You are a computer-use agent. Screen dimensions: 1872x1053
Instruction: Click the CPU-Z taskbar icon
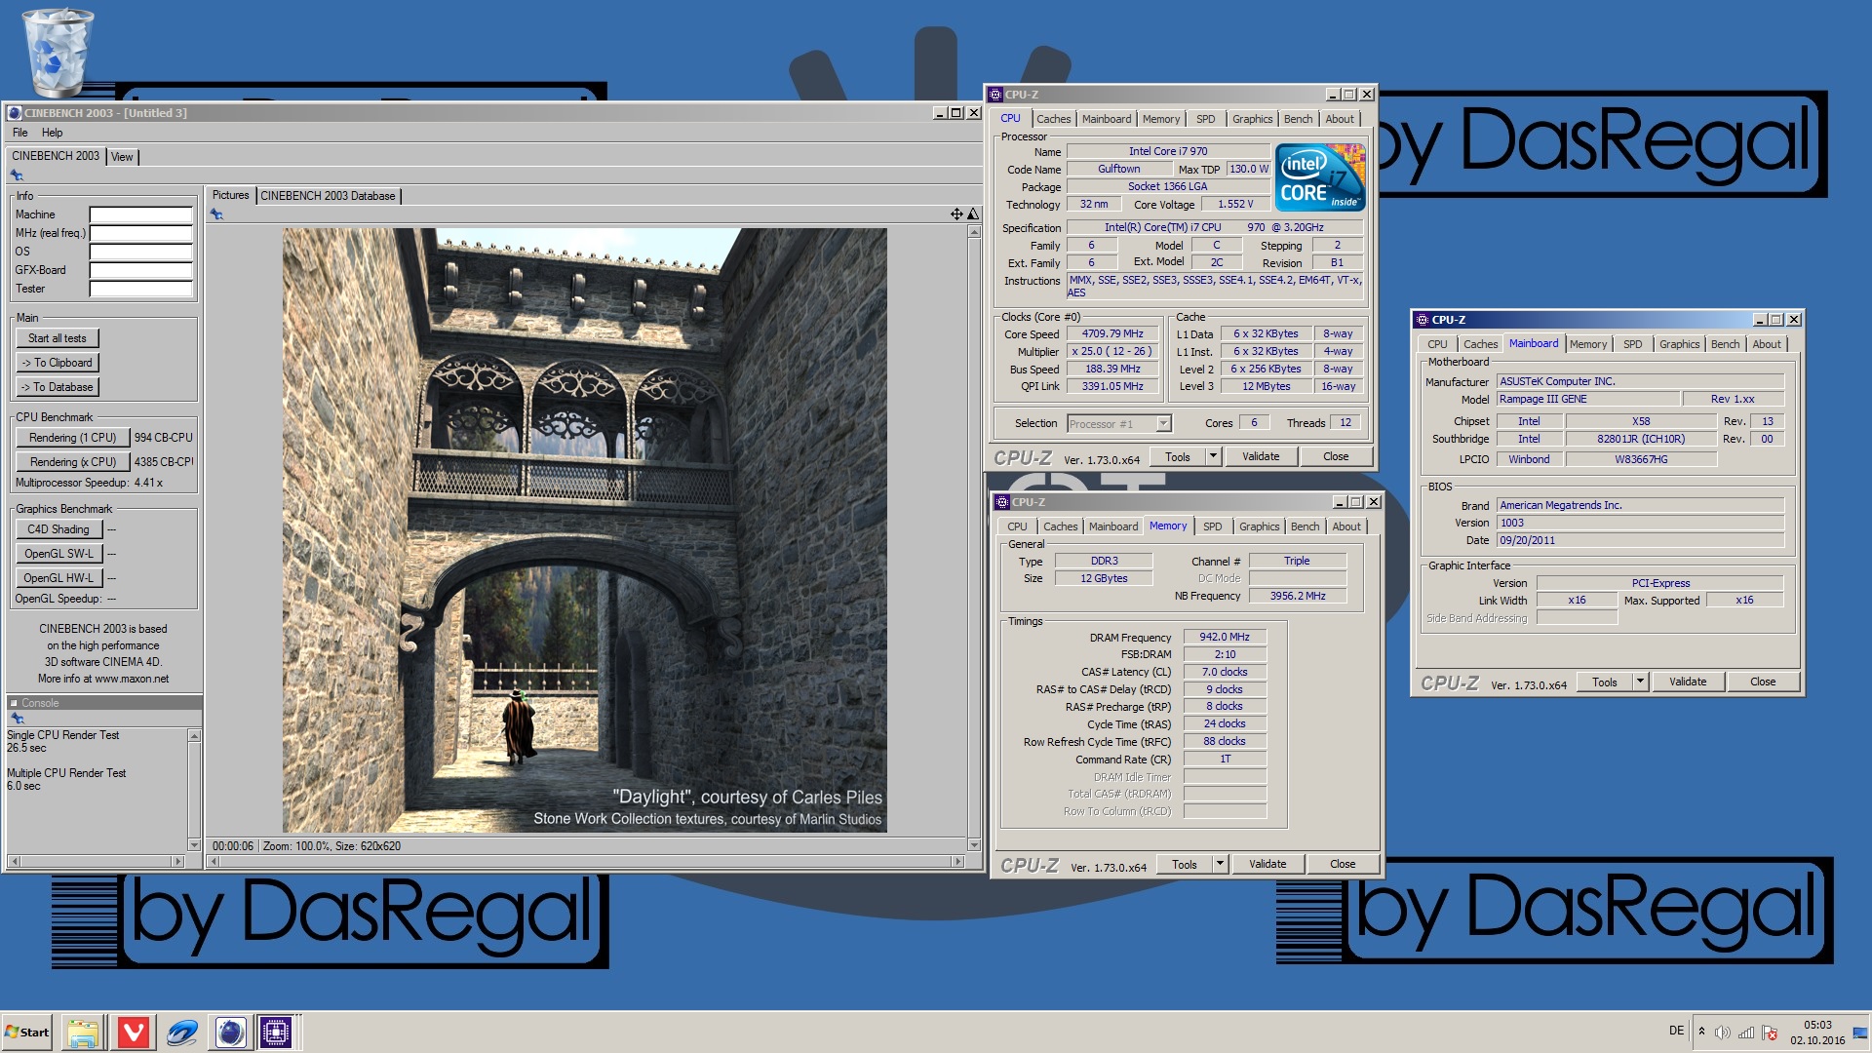pos(276,1033)
